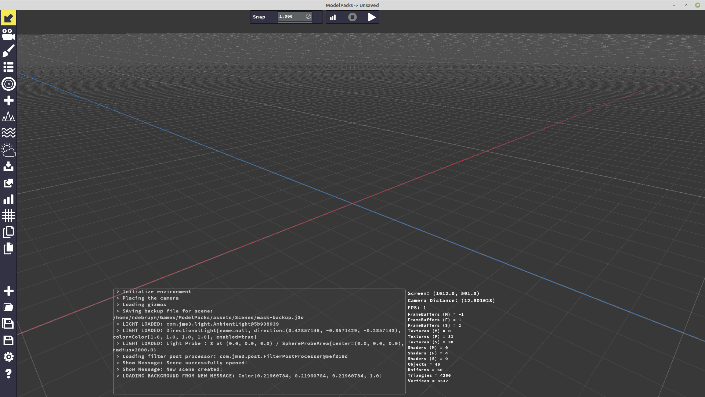Image resolution: width=705 pixels, height=397 pixels.
Task: Click the export arrow-out icon
Action: [x=8, y=183]
